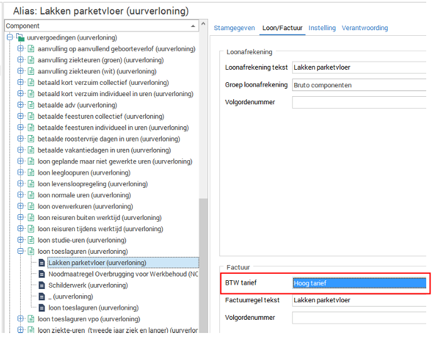435x338 pixels.
Task: Collapse the uurvergoedingen root node
Action: [10, 38]
